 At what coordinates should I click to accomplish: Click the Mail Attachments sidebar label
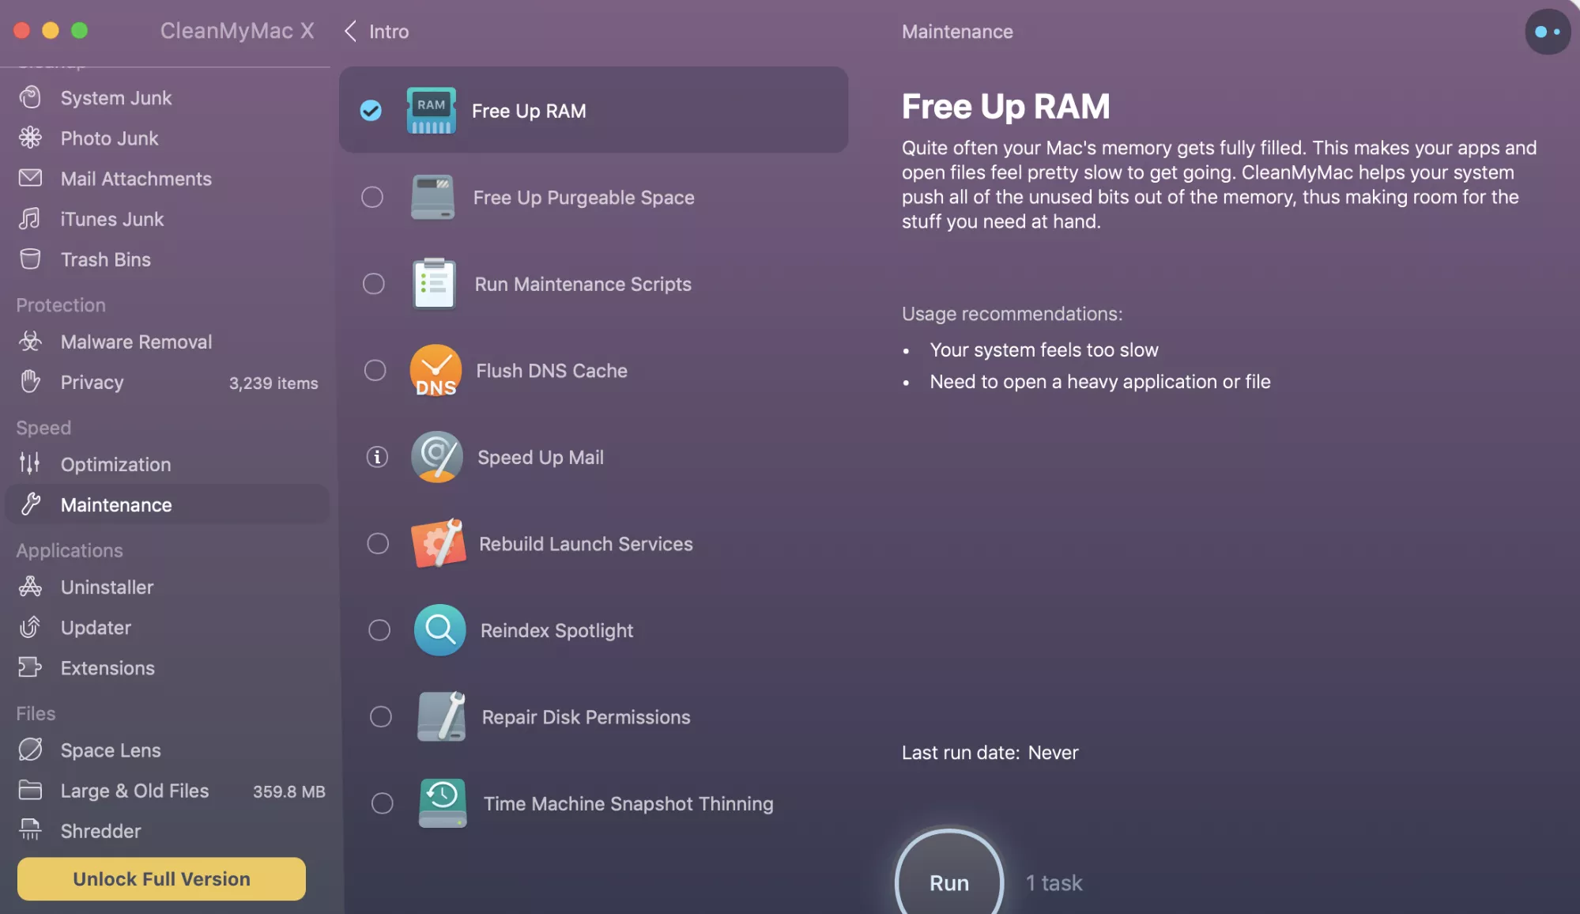[x=136, y=178]
